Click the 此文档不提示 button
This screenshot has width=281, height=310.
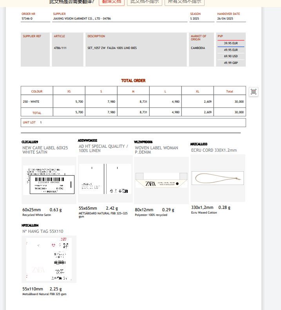coord(145,2)
